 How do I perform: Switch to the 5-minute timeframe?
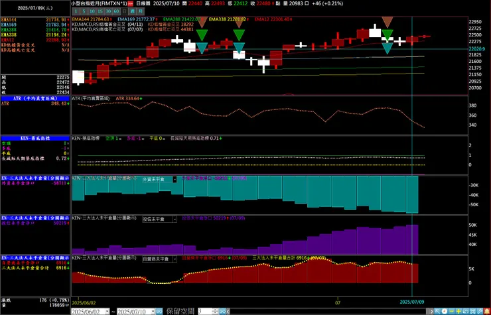(x=84, y=11)
